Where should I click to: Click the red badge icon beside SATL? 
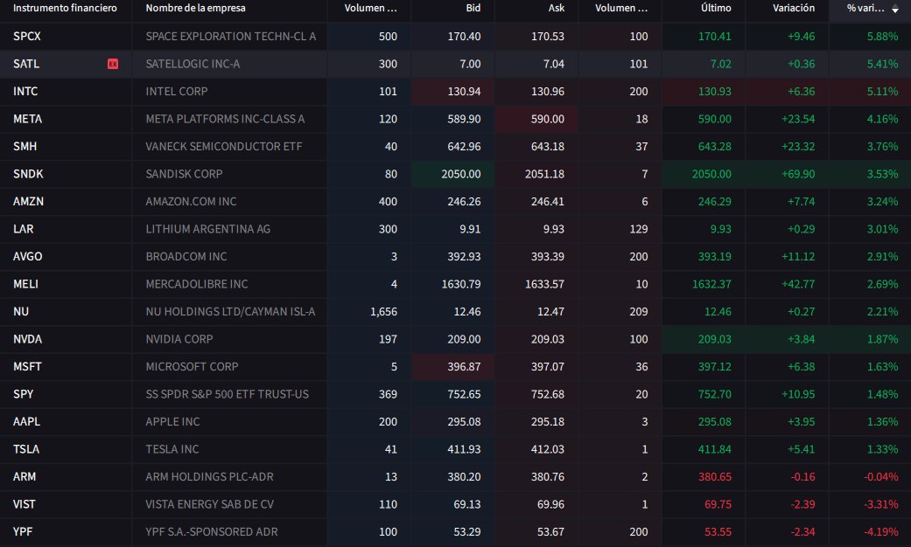coord(113,64)
